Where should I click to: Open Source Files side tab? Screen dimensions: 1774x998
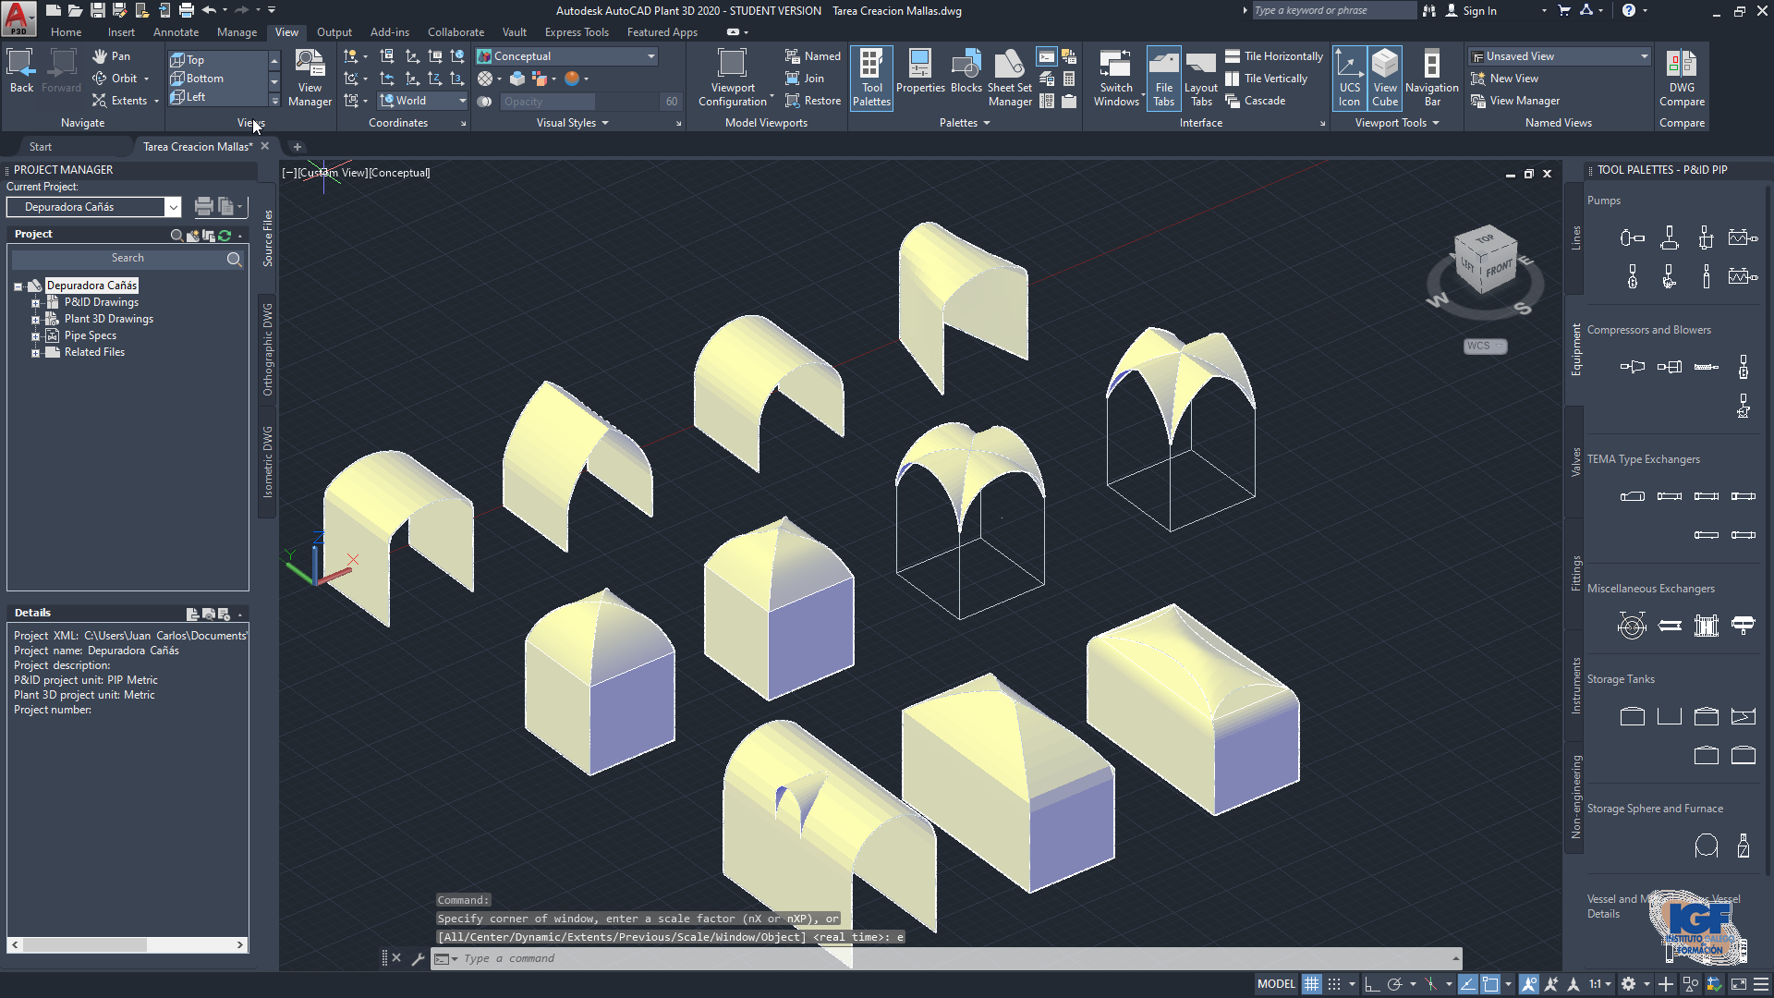[268, 238]
